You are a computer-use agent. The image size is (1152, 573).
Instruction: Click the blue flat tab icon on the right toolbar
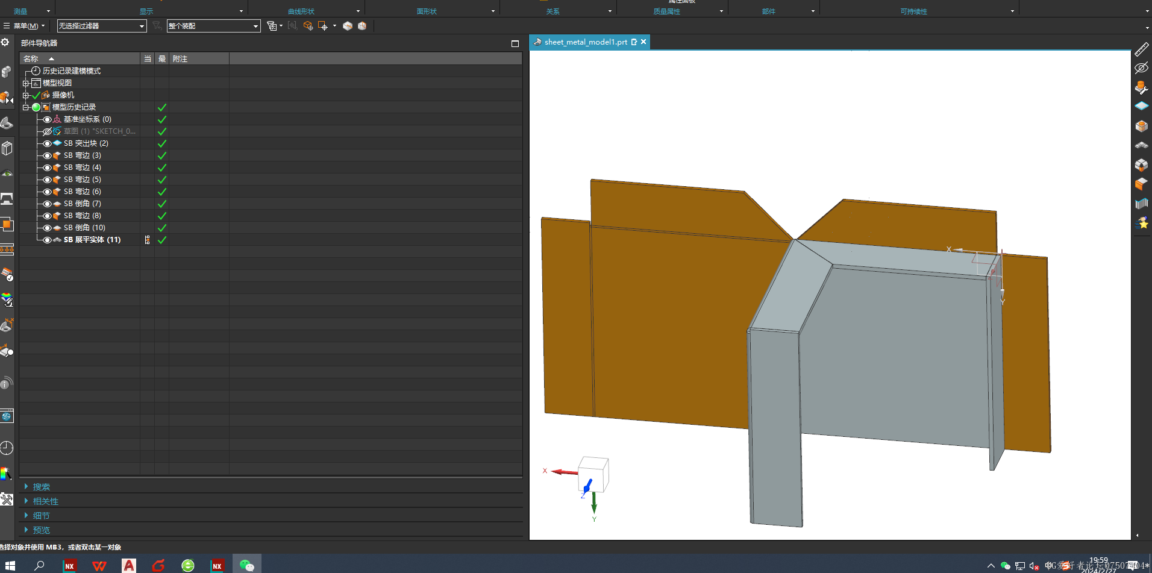point(1141,106)
